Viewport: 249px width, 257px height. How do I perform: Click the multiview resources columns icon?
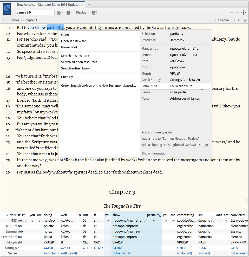[x=68, y=13]
